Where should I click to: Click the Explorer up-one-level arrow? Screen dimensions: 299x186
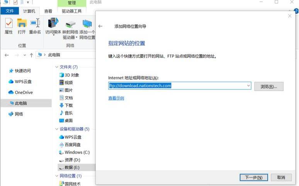(31, 55)
